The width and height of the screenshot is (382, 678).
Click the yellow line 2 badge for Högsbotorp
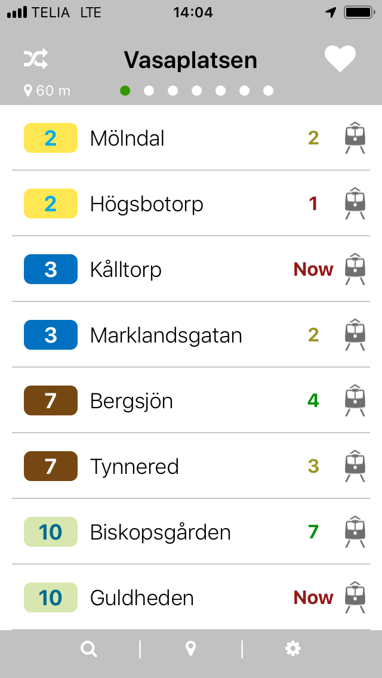[x=50, y=204]
